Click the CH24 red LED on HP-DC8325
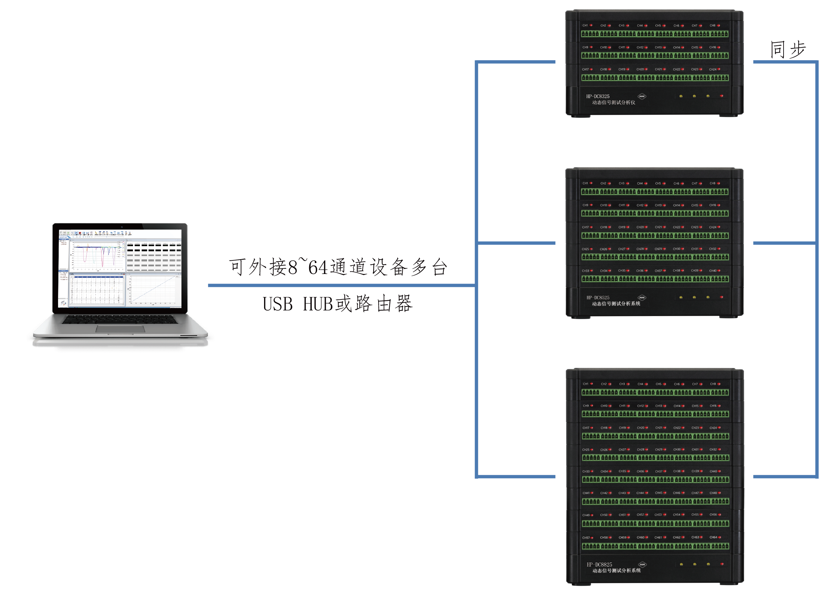Image resolution: width=831 pixels, height=597 pixels. pos(719,69)
